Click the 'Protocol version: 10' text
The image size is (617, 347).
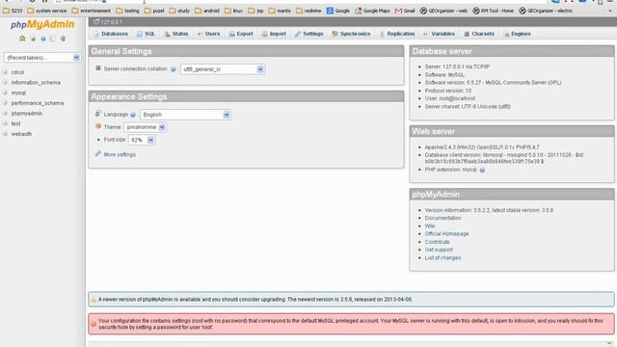447,91
